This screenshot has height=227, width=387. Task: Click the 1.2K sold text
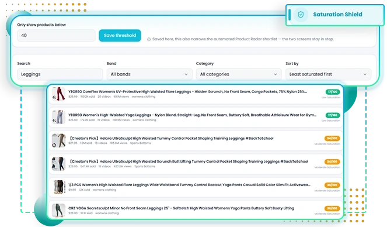click(x=85, y=190)
